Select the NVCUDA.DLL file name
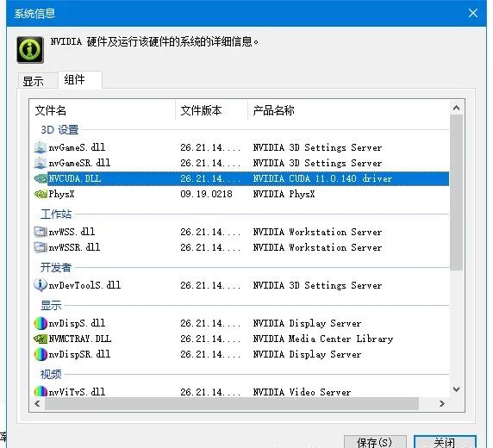The height and width of the screenshot is (448, 493). coord(75,178)
